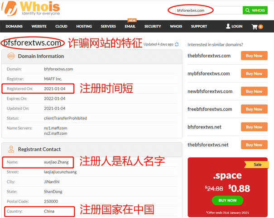Click the bfsforextws.net domain name

204,127
